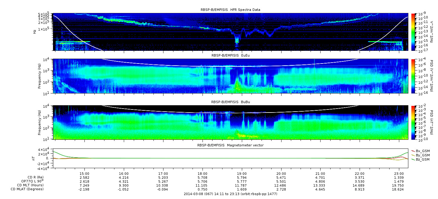
Task: Click the HFR Spectra Data plot title
Action: point(230,10)
